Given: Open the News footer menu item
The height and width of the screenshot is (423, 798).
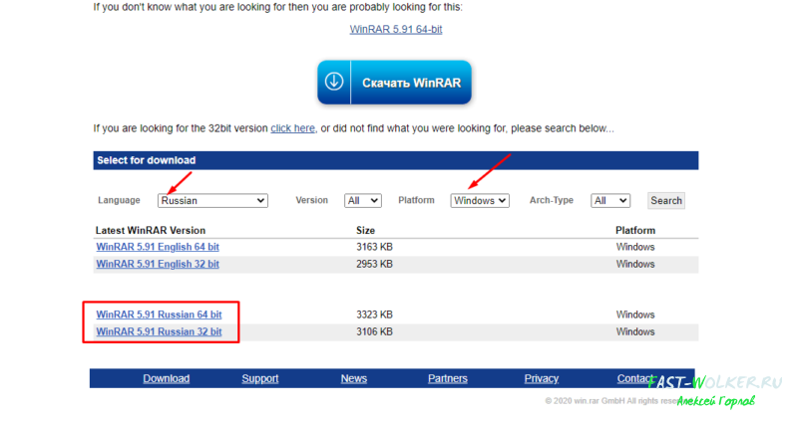Looking at the screenshot, I should (x=354, y=378).
